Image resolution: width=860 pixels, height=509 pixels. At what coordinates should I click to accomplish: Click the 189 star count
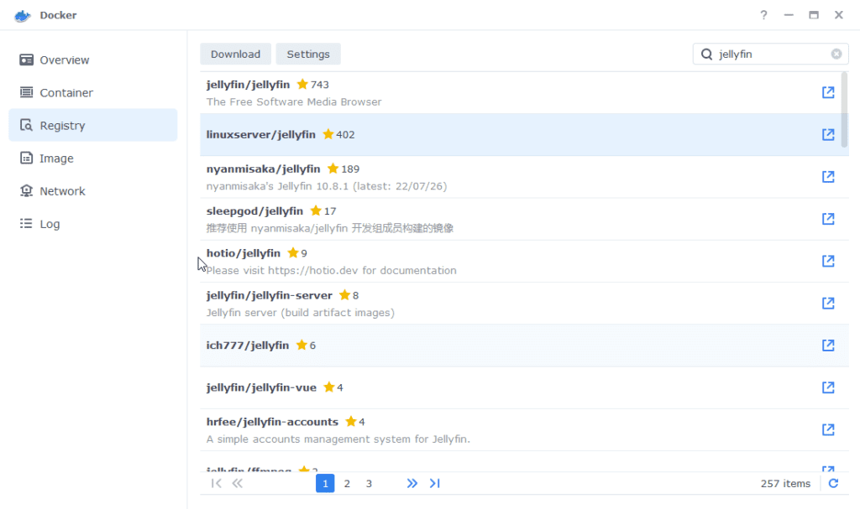pos(350,169)
